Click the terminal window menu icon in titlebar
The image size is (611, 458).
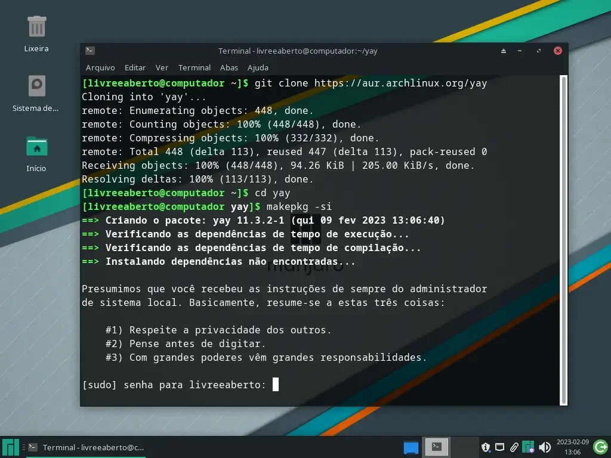click(90, 51)
